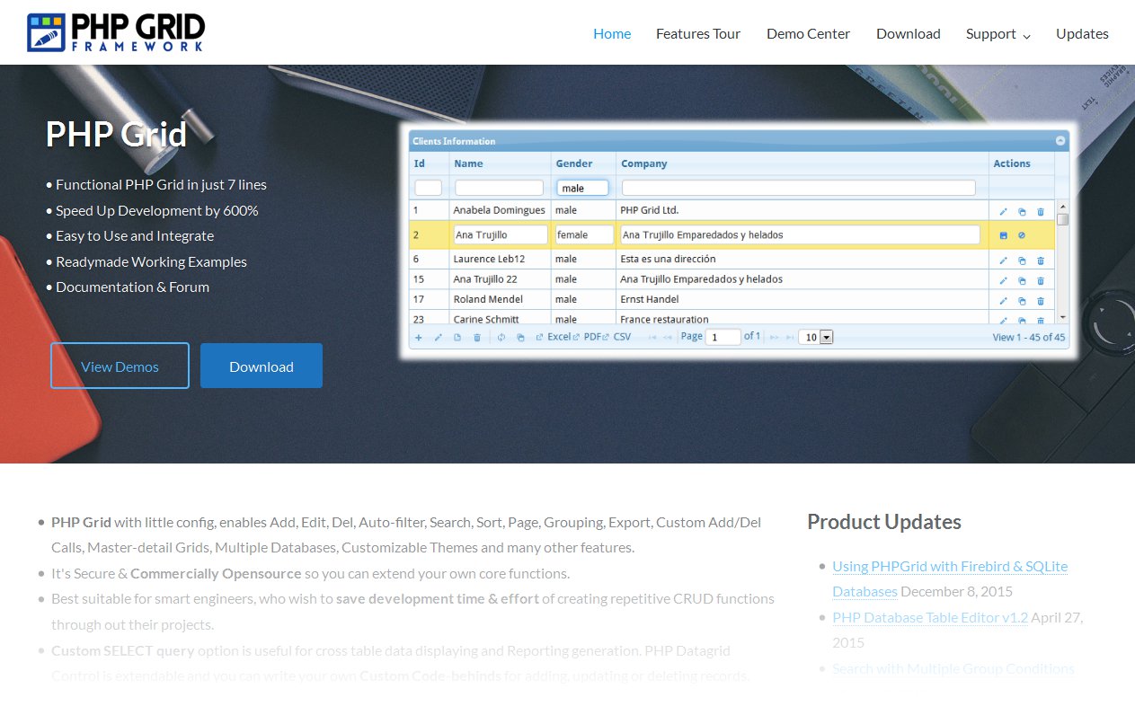Go to the Demo Center menu item

click(x=807, y=33)
